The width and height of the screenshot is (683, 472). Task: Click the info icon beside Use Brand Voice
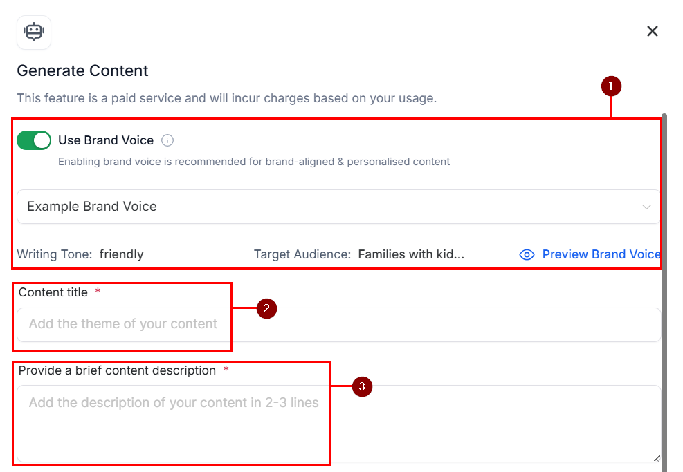pyautogui.click(x=167, y=140)
